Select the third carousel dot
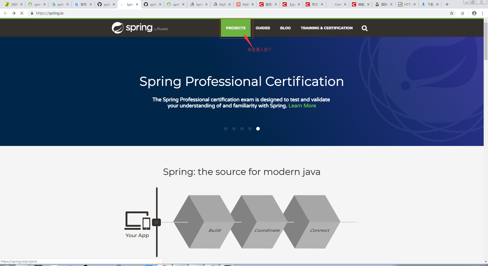 click(x=242, y=129)
